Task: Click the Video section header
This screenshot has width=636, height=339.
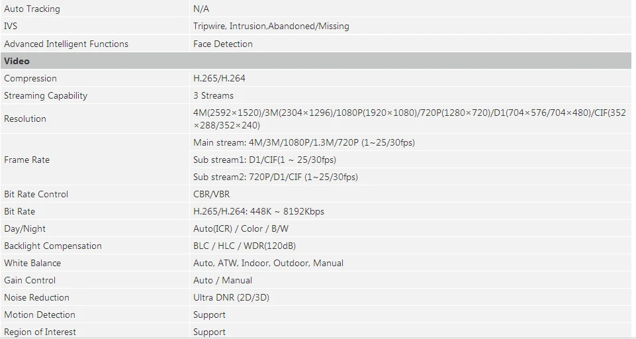Action: click(x=316, y=61)
